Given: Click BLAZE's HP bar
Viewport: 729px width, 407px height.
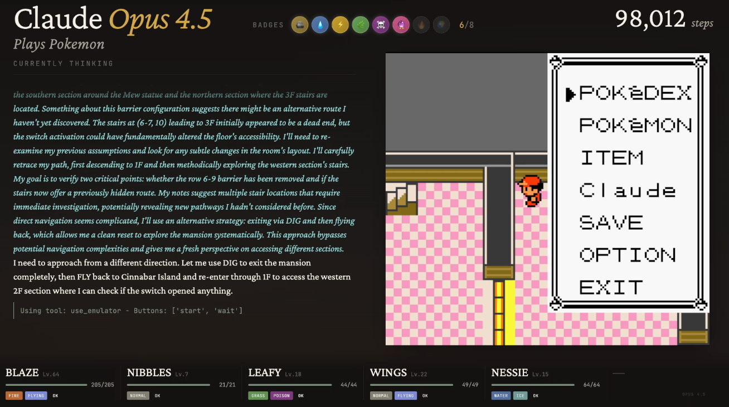Looking at the screenshot, I should pos(46,385).
